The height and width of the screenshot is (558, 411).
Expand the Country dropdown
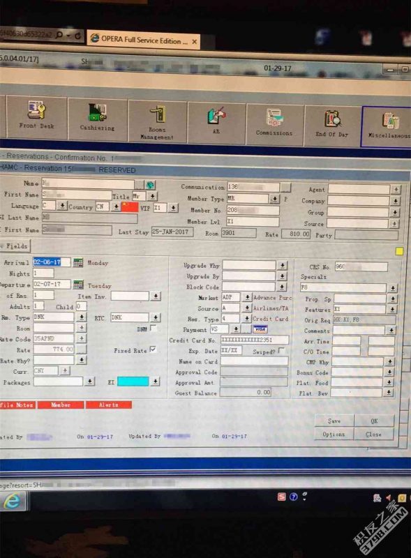[x=116, y=206]
